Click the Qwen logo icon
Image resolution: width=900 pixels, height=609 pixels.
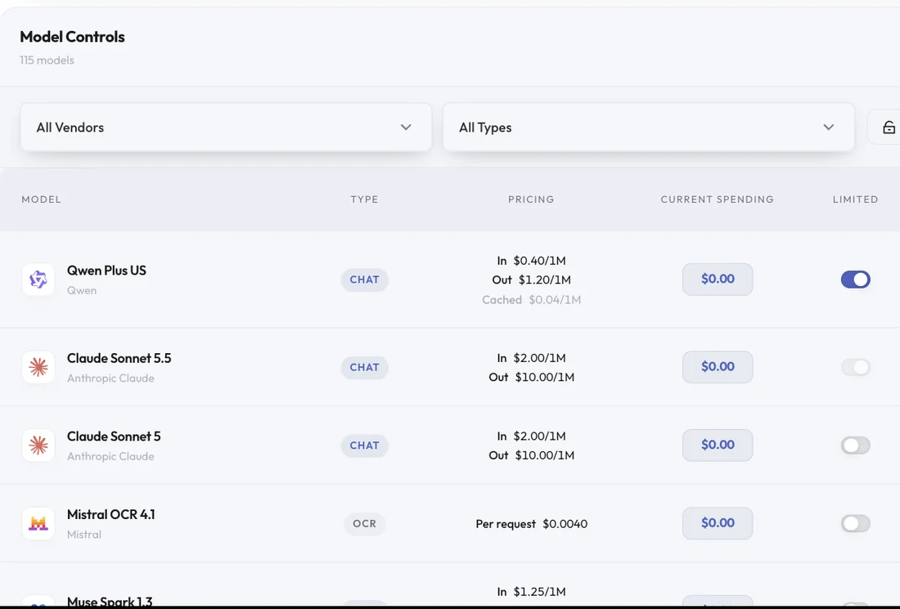(38, 280)
